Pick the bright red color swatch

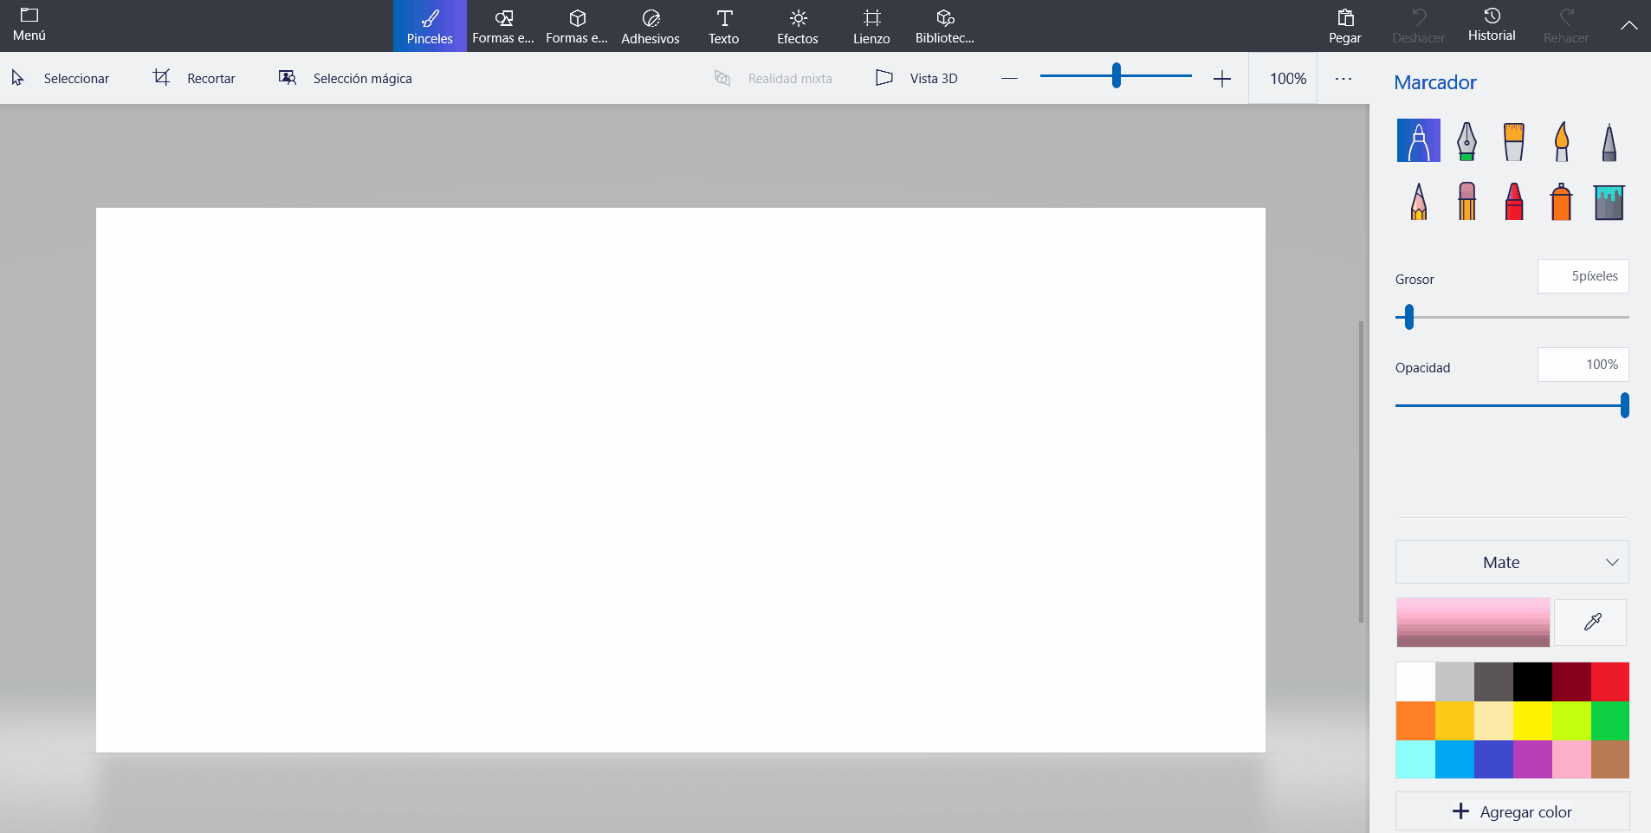click(x=1610, y=681)
